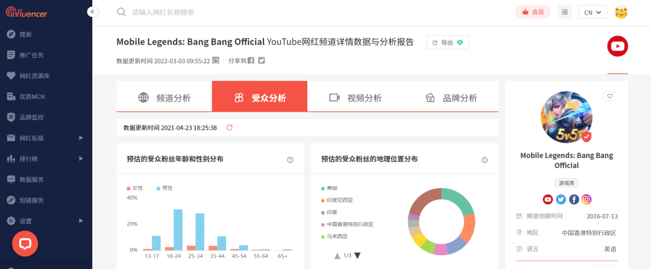
Task: Open the CN language dropdown
Action: pyautogui.click(x=593, y=12)
